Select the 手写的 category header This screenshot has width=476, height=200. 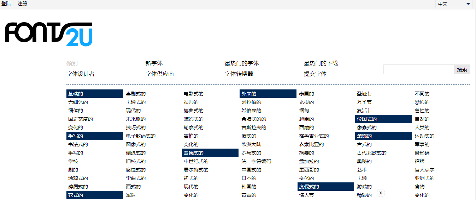tap(95, 136)
